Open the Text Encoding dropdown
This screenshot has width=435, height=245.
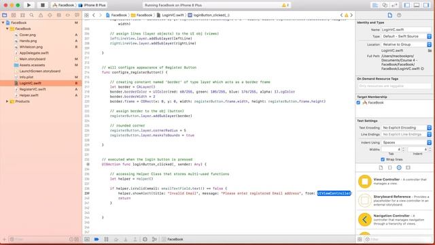(x=406, y=128)
